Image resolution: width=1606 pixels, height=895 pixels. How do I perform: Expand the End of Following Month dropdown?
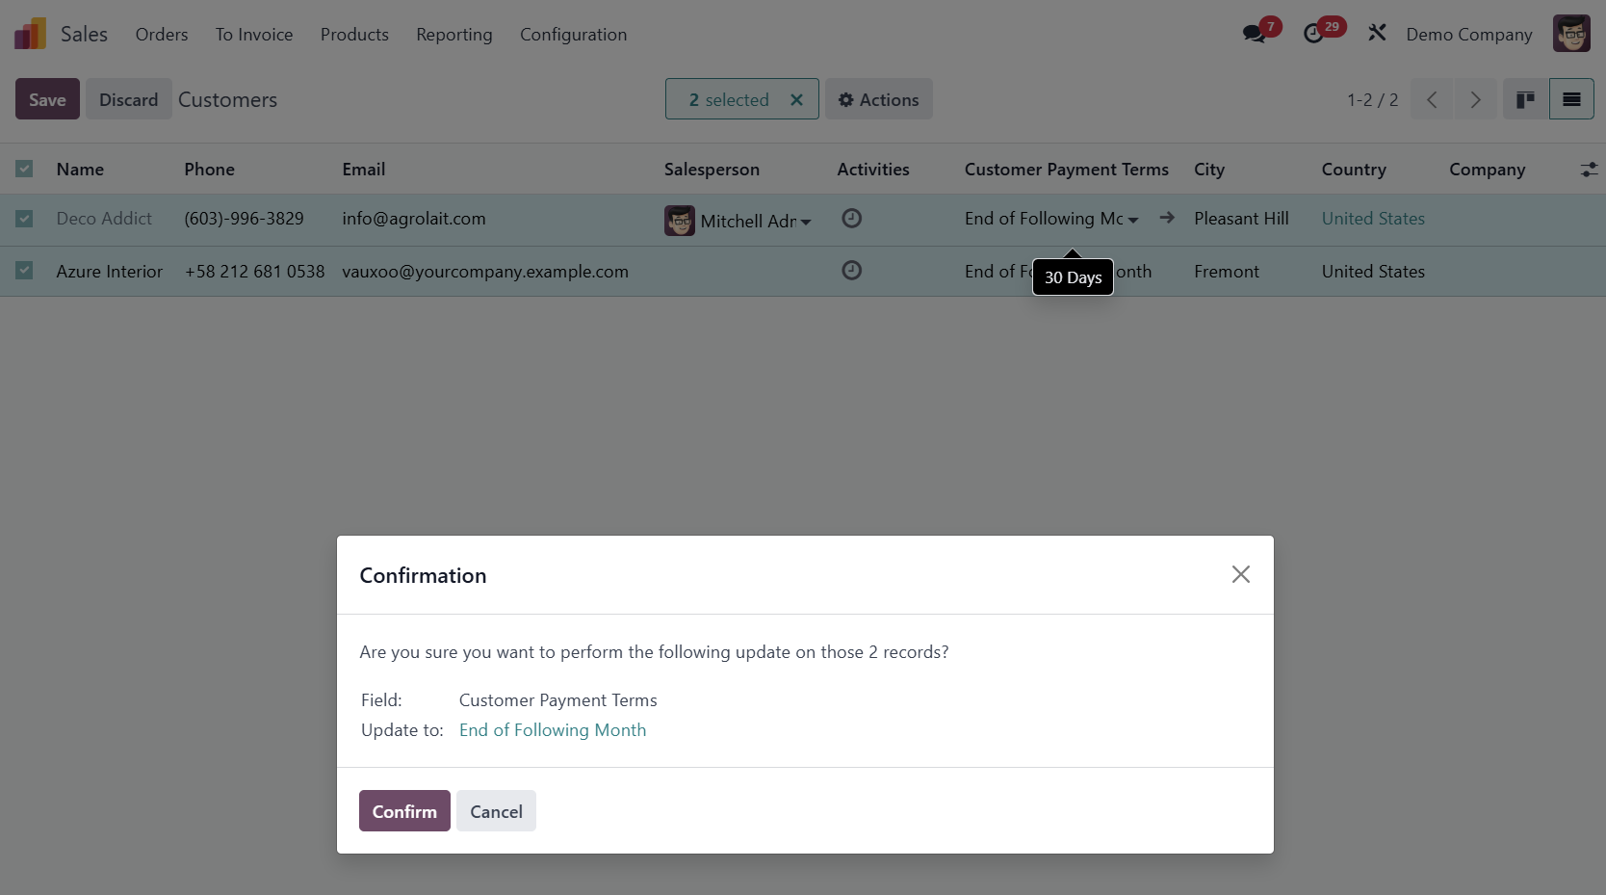click(x=1133, y=221)
